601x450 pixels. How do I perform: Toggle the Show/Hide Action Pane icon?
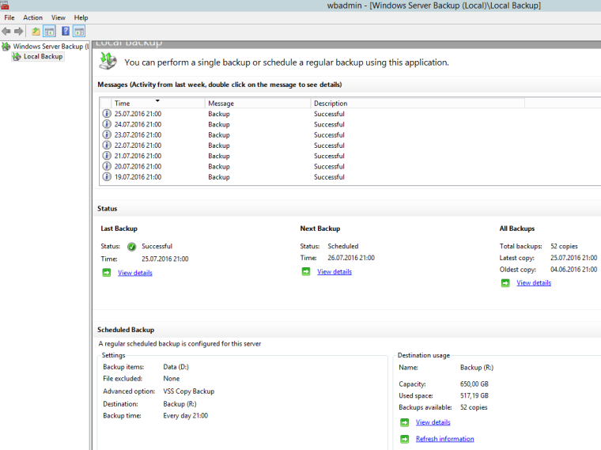pos(79,32)
